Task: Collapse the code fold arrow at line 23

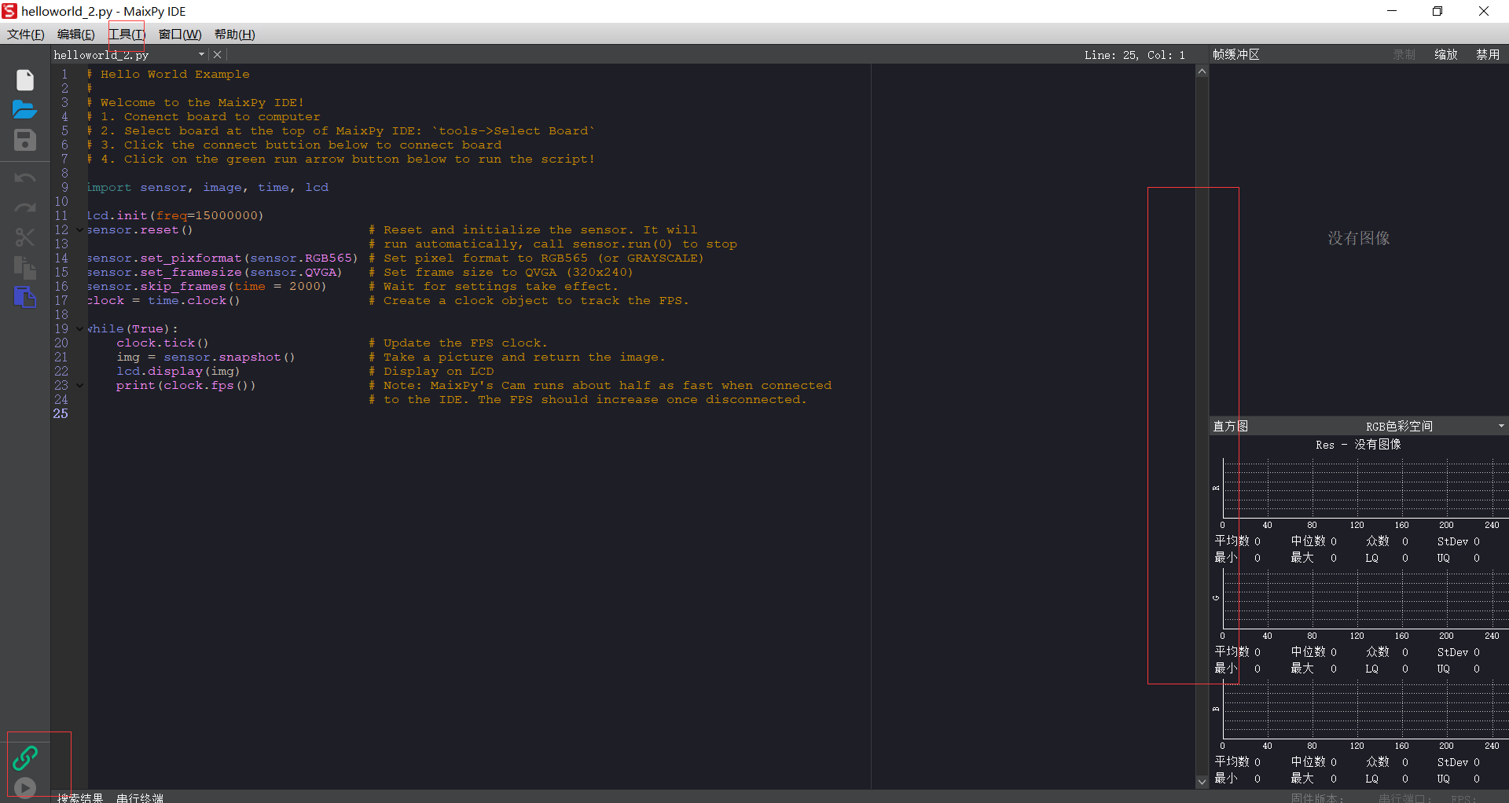Action: click(x=80, y=386)
